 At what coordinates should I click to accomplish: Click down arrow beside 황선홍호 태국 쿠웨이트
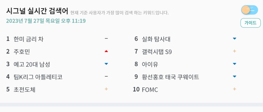click(235, 77)
